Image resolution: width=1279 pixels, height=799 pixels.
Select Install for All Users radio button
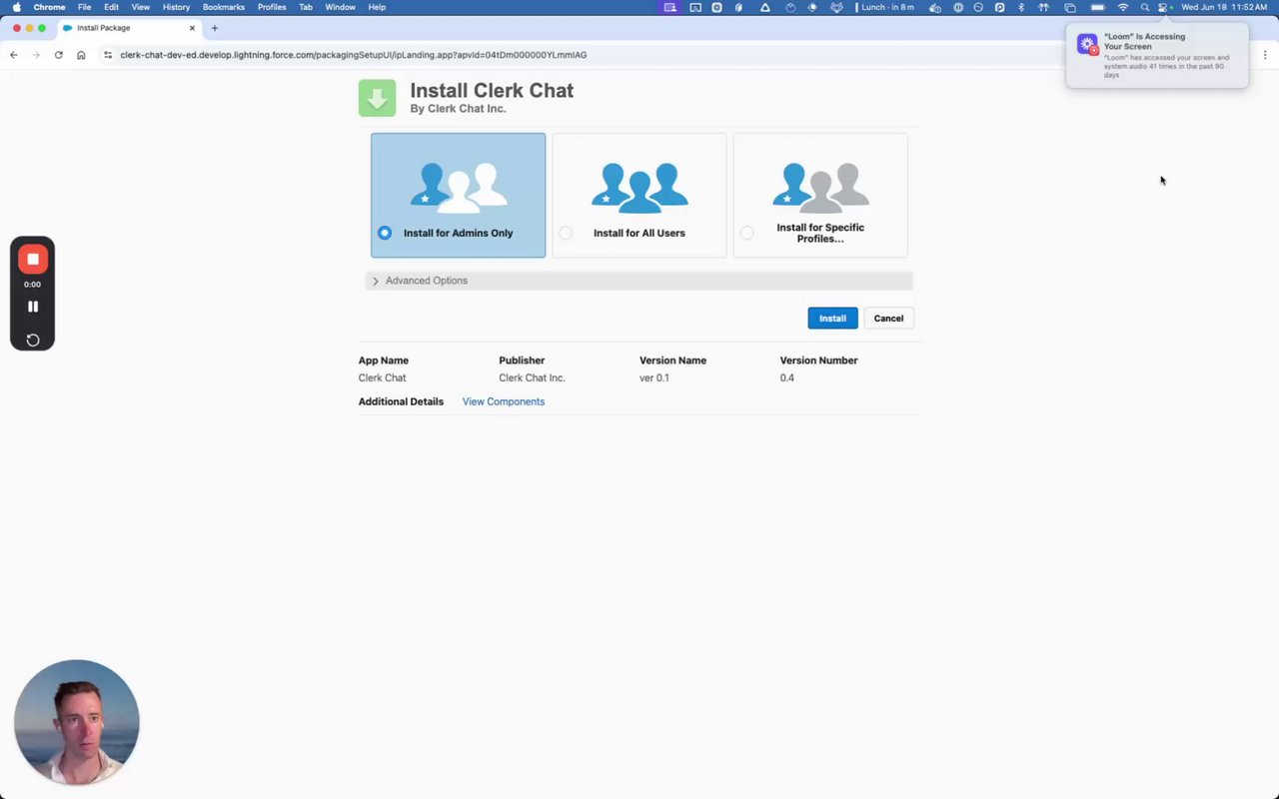[566, 233]
